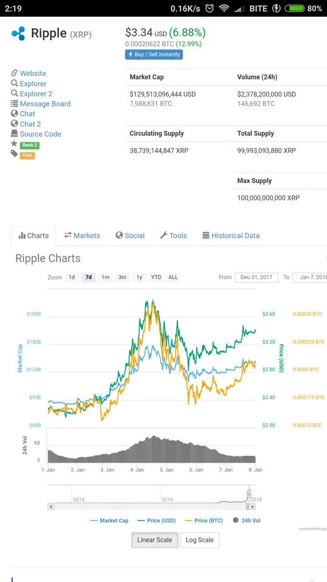The height and width of the screenshot is (582, 327).
Task: Click the Explorer magnifier icon
Action: click(x=15, y=83)
